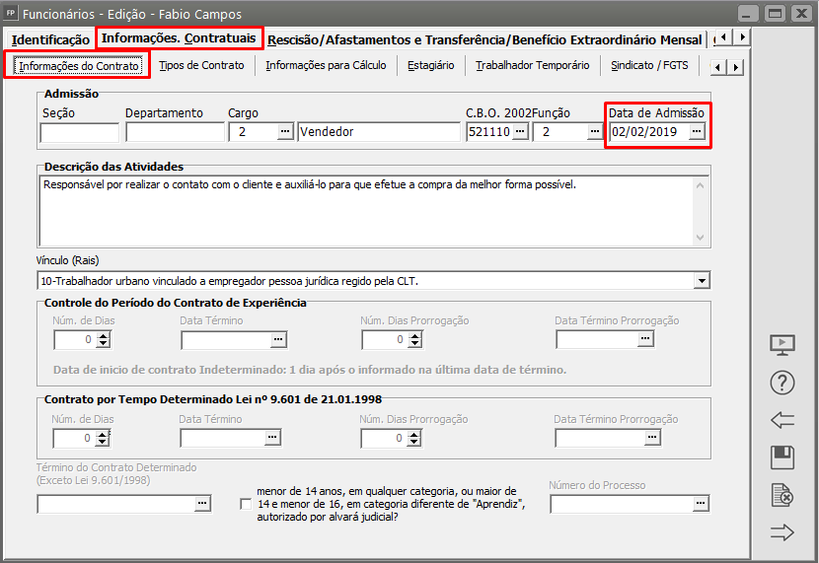Screen dimensions: 819x563
Task: Expand the Vínculo (Rais) dropdown
Action: click(x=702, y=281)
